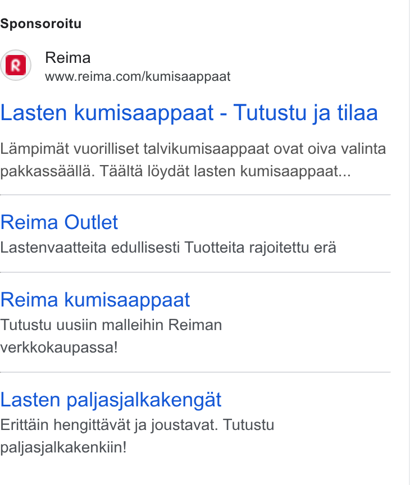Viewport: 410px width, 485px height.
Task: Open Lasten kumisaappaat - Tutustu ja tilaa headline
Action: click(189, 113)
